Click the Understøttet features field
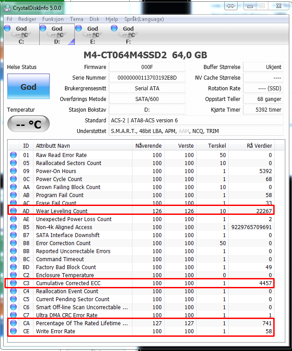The width and height of the screenshot is (292, 351). point(196,131)
